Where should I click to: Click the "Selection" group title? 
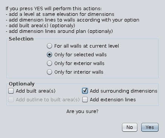click(x=21, y=39)
